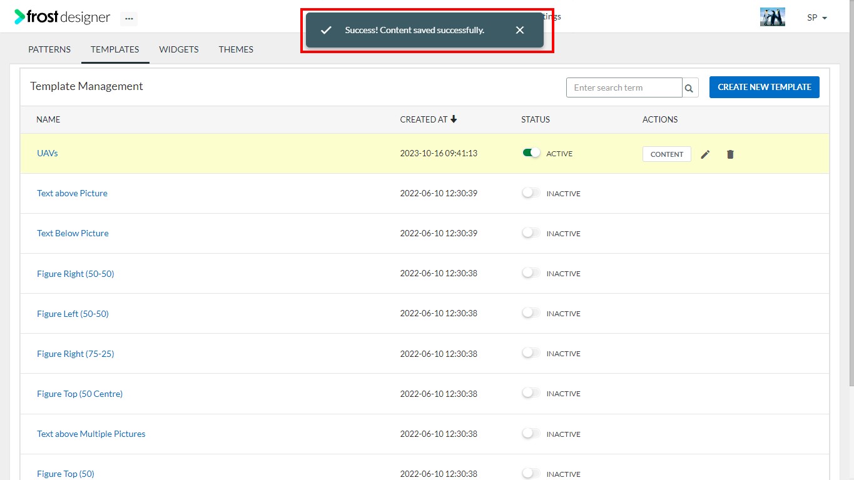854x480 pixels.
Task: Click the search magnifier icon
Action: click(689, 88)
